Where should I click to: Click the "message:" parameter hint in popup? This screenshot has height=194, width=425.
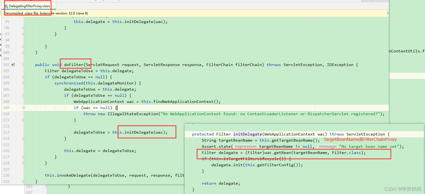tap(328, 146)
